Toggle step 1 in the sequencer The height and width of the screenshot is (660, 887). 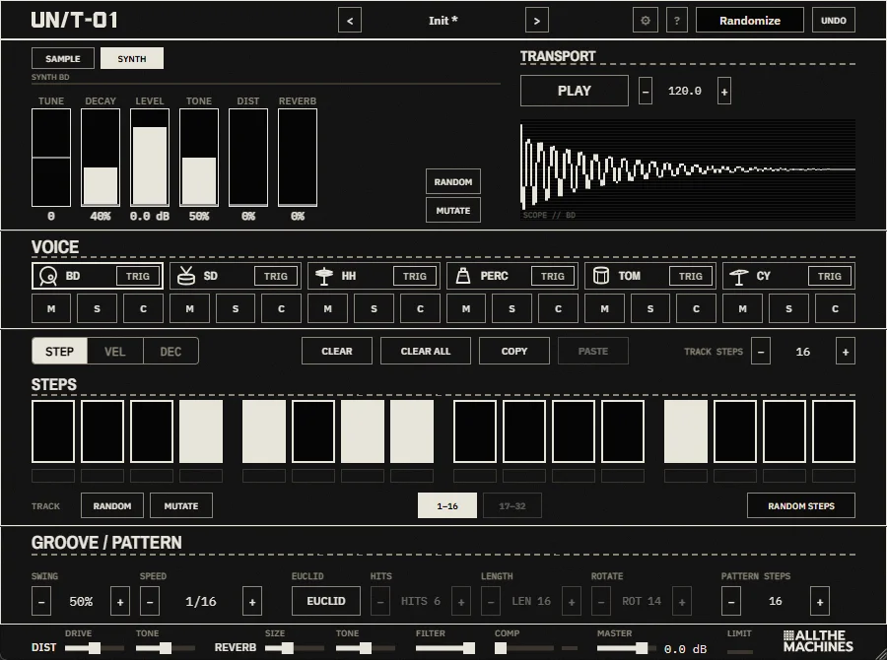point(53,431)
